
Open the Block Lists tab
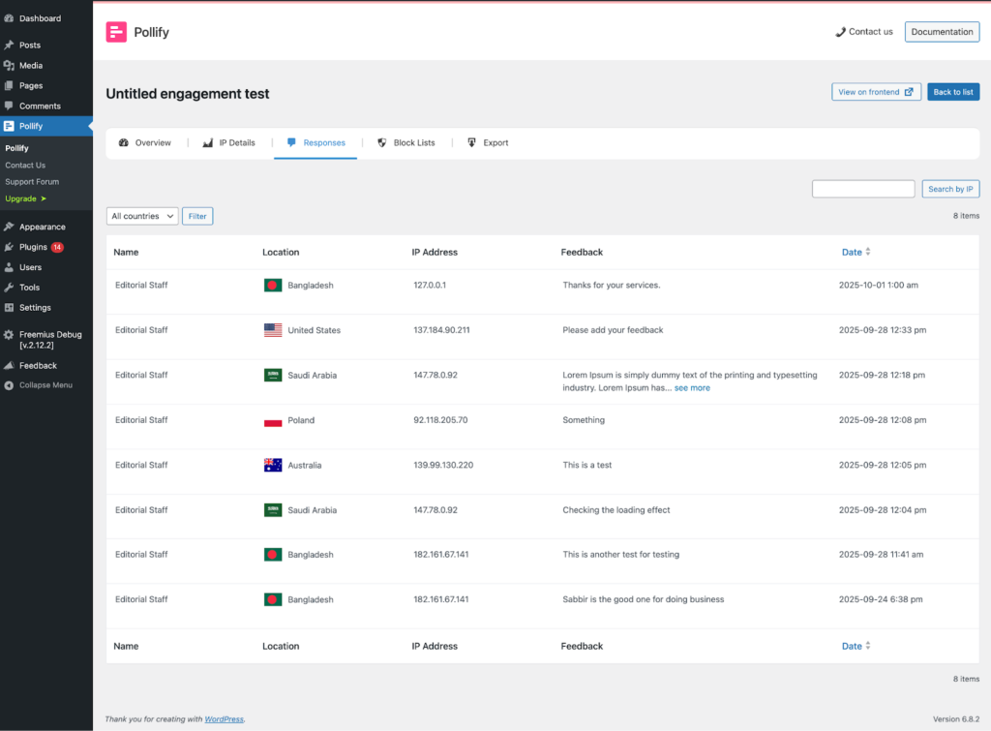point(406,142)
